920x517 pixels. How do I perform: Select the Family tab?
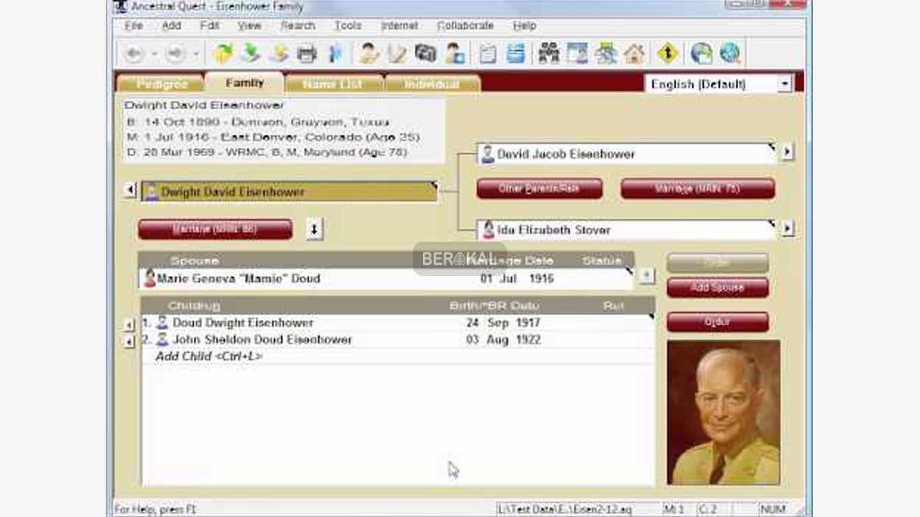[244, 83]
